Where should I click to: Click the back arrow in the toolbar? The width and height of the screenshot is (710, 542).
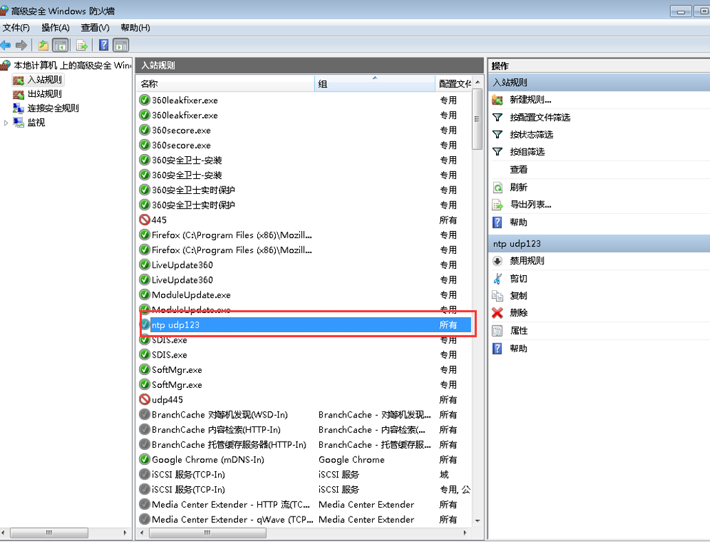(6, 45)
